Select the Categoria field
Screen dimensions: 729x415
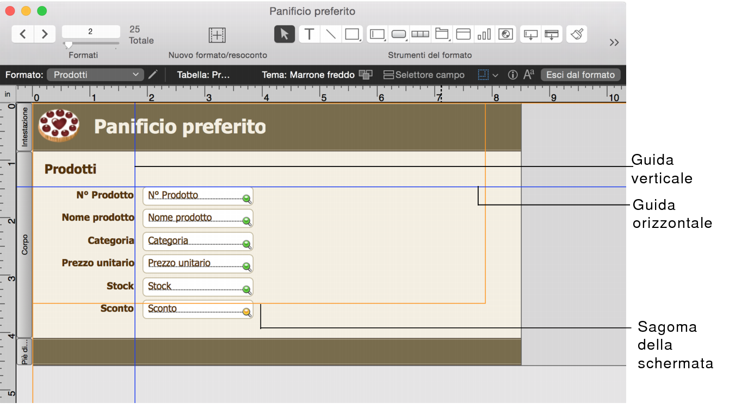point(198,241)
